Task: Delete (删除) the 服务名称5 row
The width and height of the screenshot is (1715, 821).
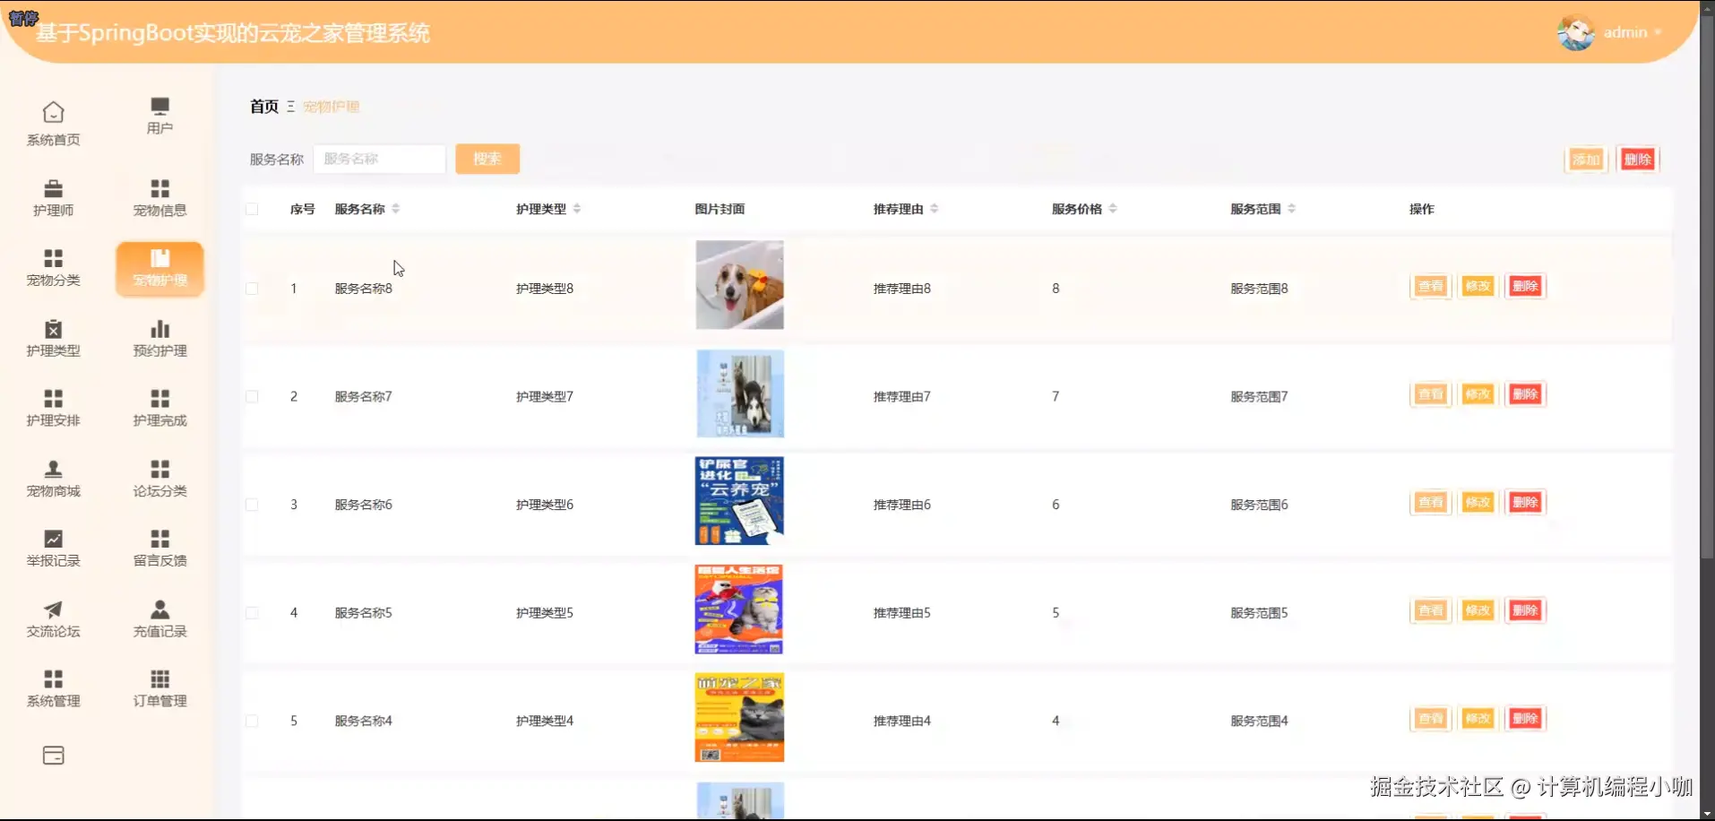Action: 1525,611
